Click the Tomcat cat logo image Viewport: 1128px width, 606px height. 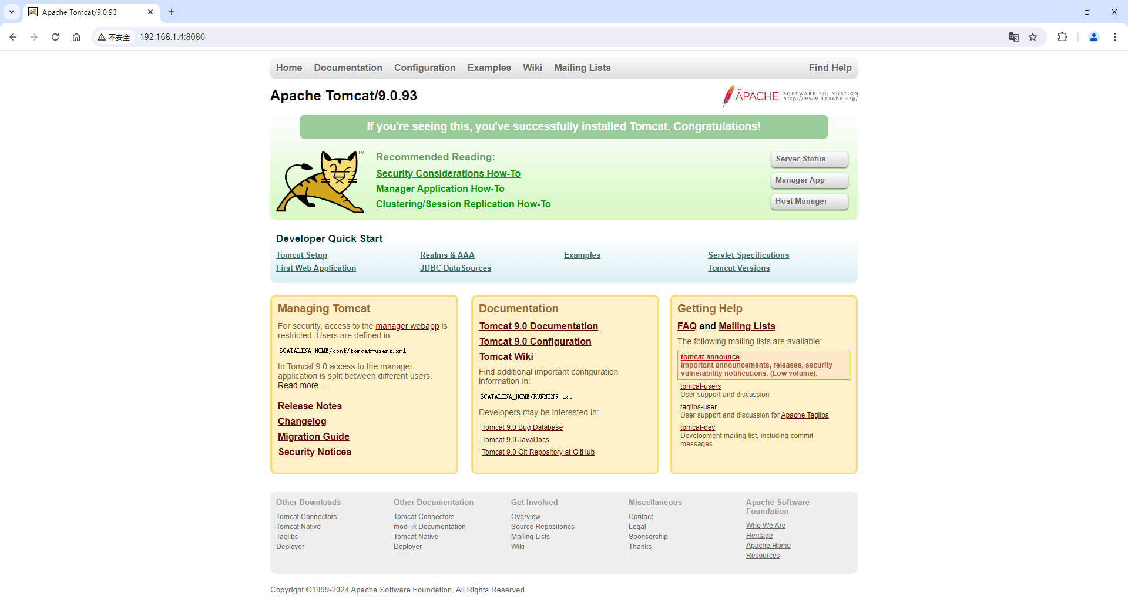321,181
